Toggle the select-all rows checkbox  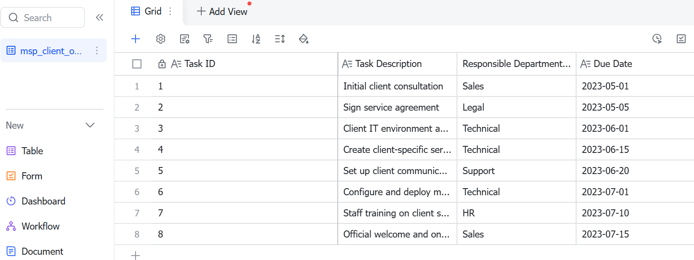tap(137, 64)
